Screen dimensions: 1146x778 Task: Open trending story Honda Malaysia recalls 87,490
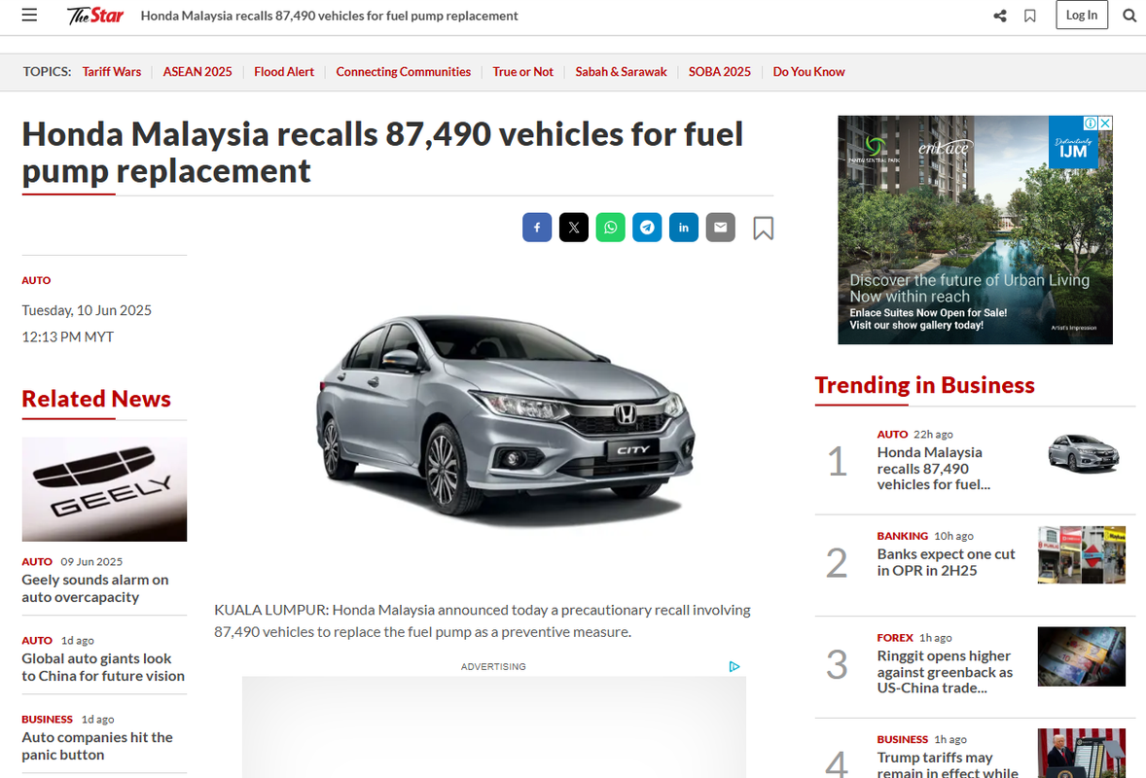(934, 469)
